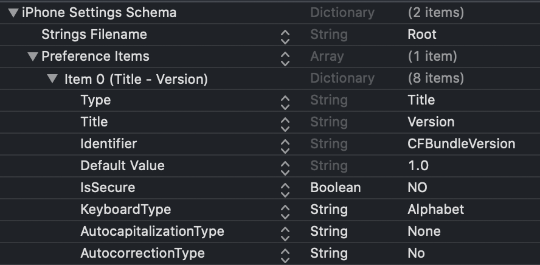Collapse the Preference Items array
Image resolution: width=540 pixels, height=265 pixels.
coord(32,57)
